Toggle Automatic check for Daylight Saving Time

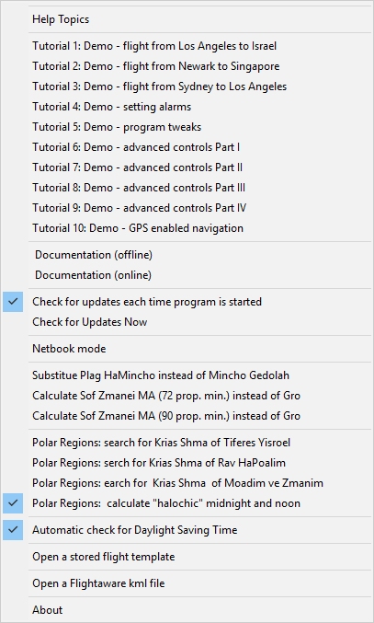pyautogui.click(x=187, y=530)
